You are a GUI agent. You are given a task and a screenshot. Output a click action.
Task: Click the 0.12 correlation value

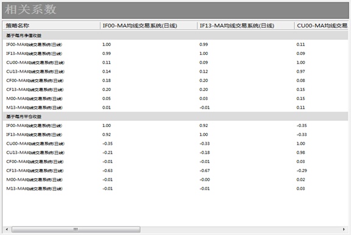[x=204, y=71]
